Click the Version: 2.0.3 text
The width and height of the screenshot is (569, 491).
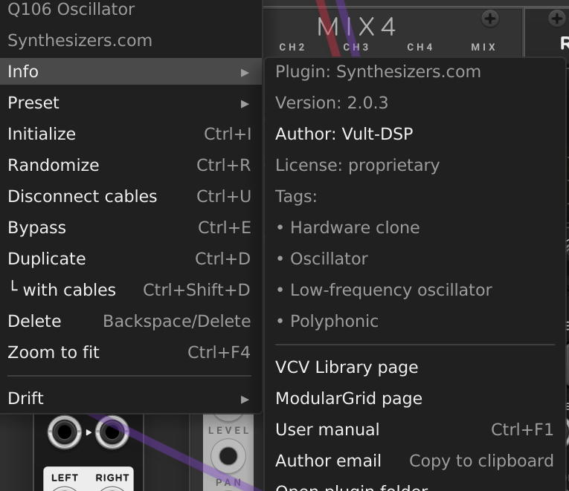pyautogui.click(x=332, y=103)
